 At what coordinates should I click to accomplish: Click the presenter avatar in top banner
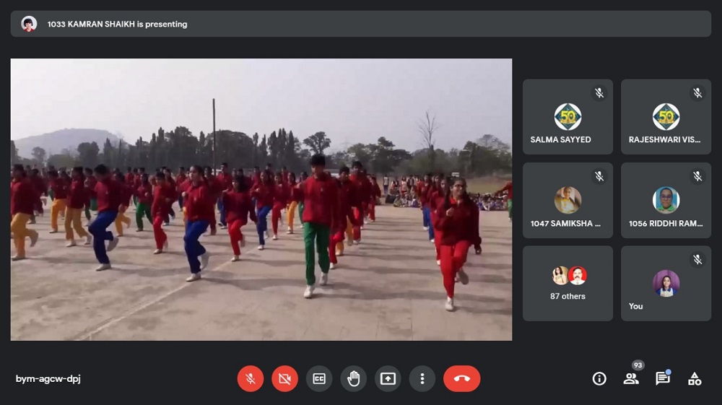point(29,24)
